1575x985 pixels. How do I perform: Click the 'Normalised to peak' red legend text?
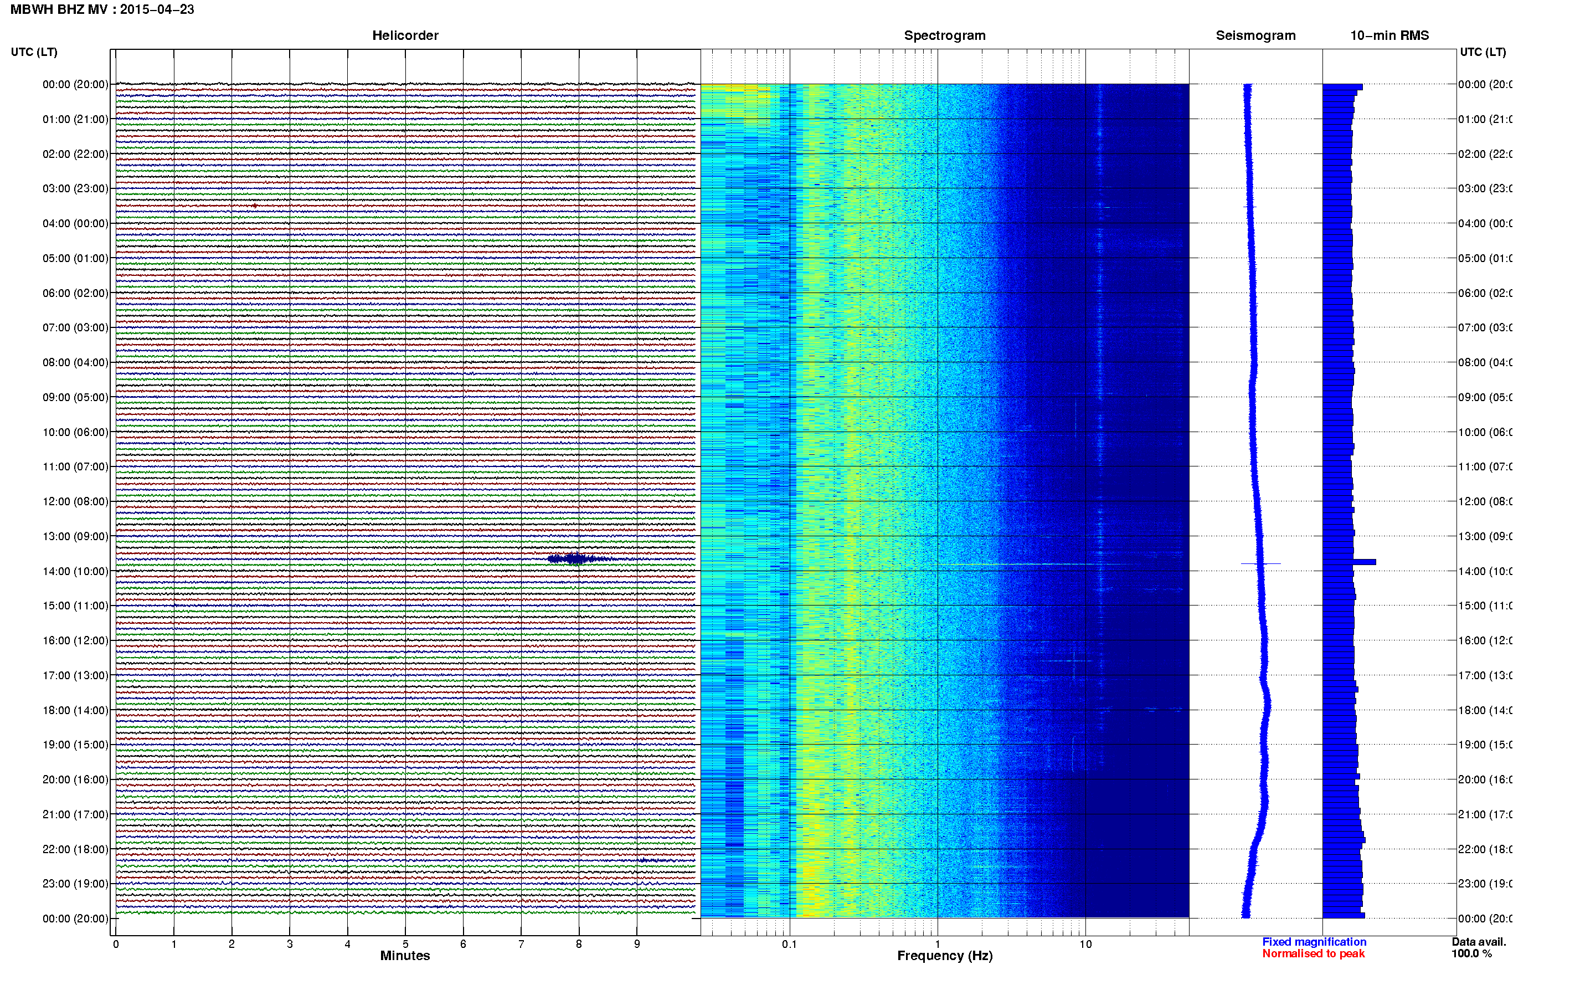pos(1313,954)
